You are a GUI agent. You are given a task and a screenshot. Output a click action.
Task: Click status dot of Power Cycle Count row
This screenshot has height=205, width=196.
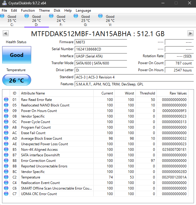tap(6, 122)
